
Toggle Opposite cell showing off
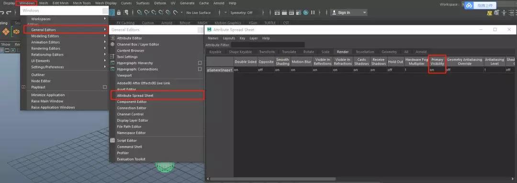[266, 70]
